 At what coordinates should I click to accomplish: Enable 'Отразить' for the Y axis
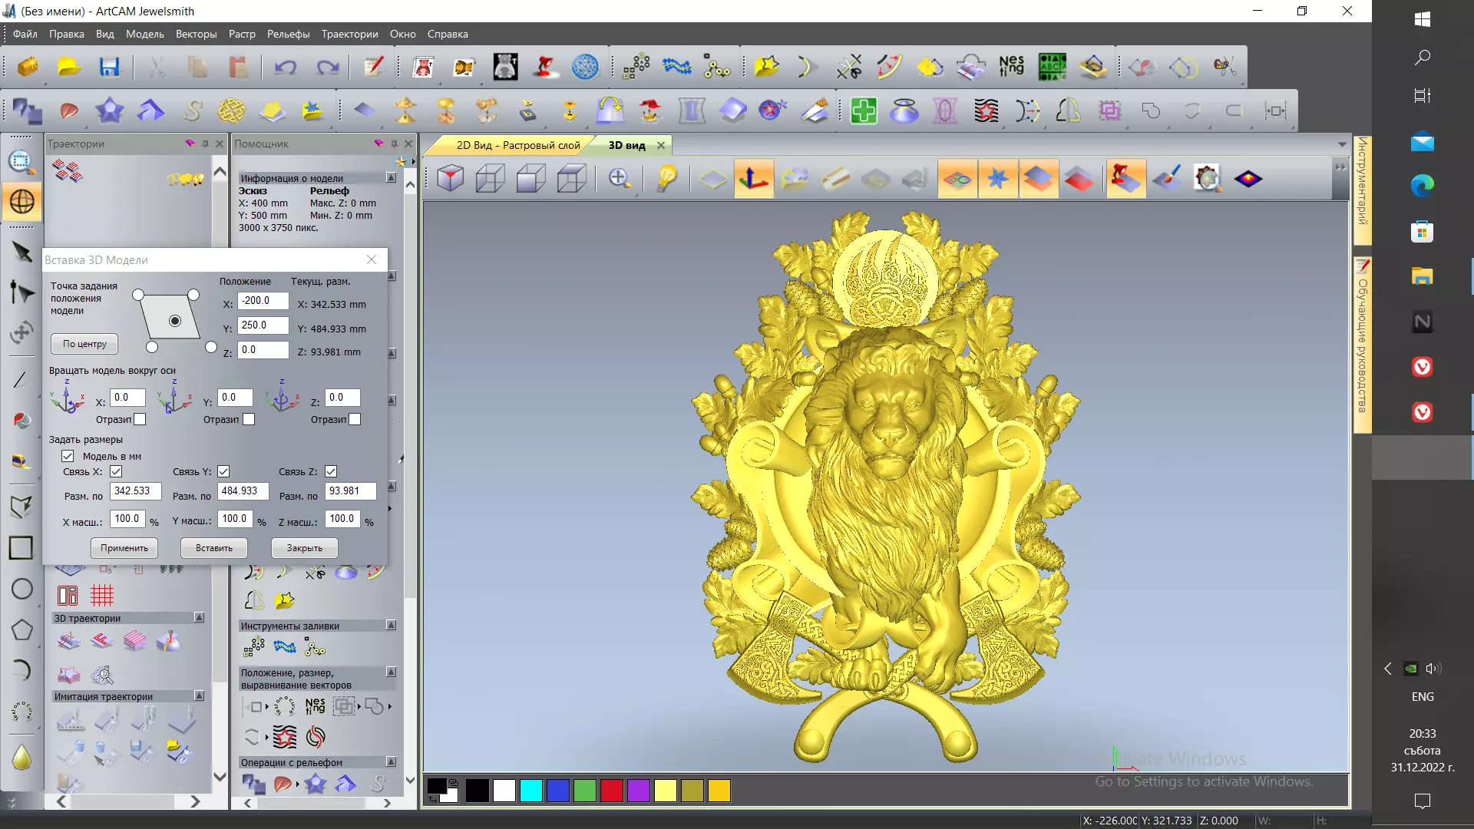(249, 419)
